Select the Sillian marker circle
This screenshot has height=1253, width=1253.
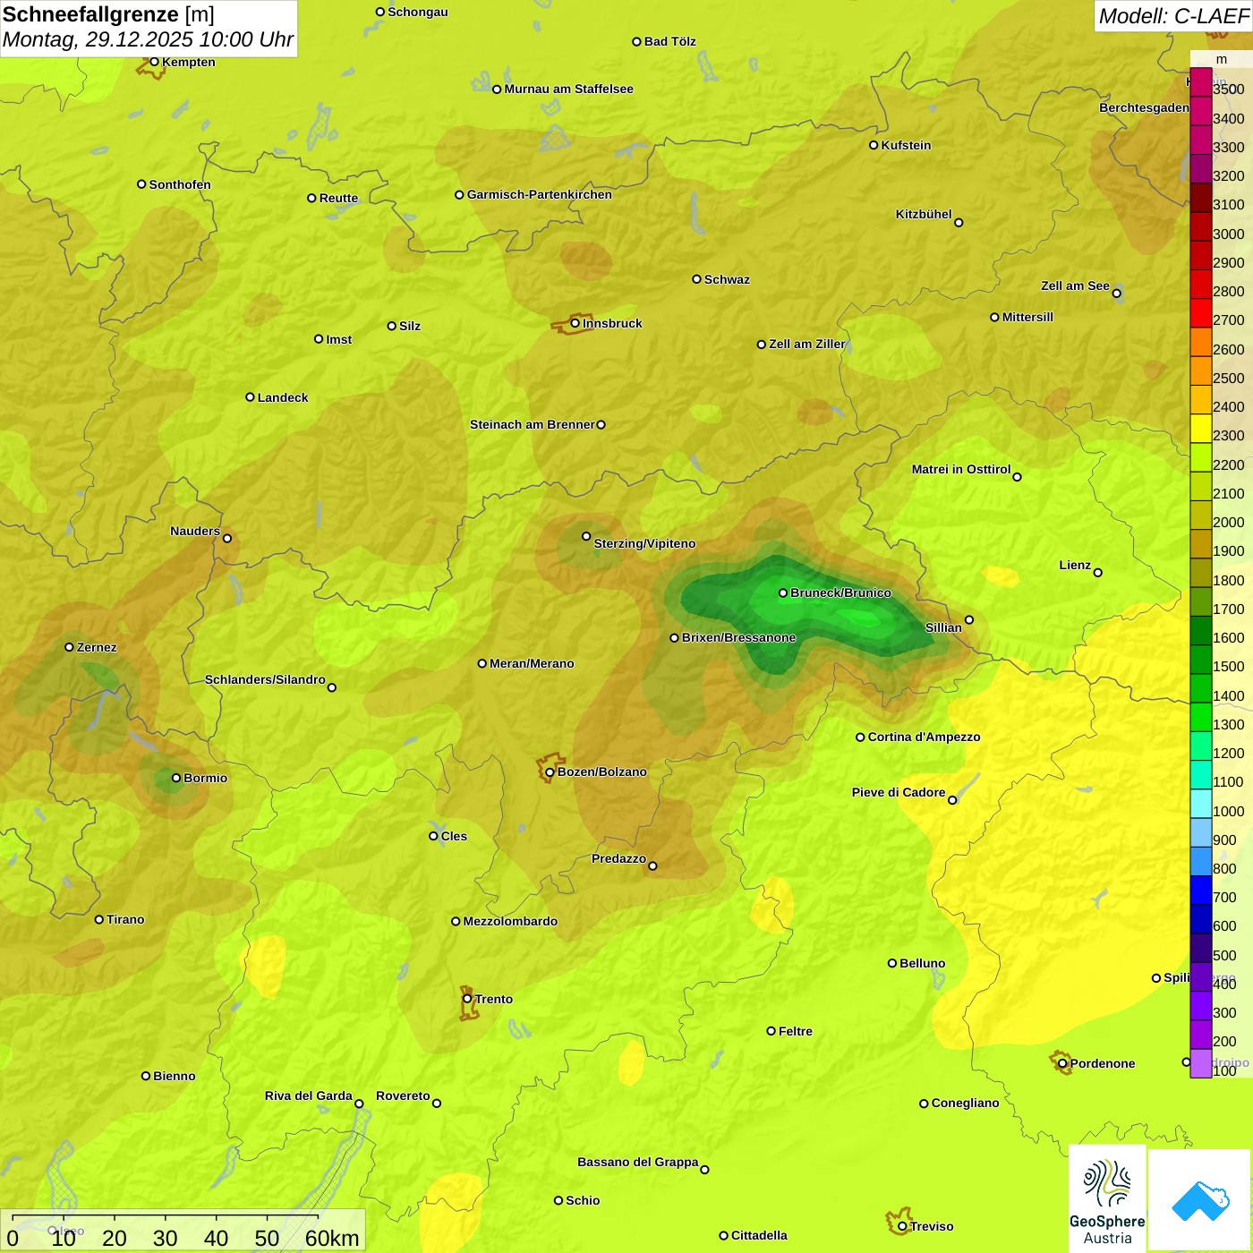969,619
